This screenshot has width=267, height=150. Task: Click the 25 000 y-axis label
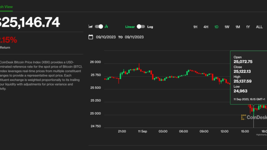click(x=95, y=113)
